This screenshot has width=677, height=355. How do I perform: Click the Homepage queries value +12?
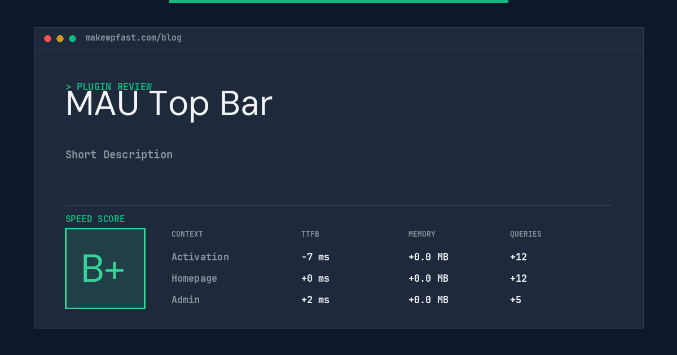518,278
